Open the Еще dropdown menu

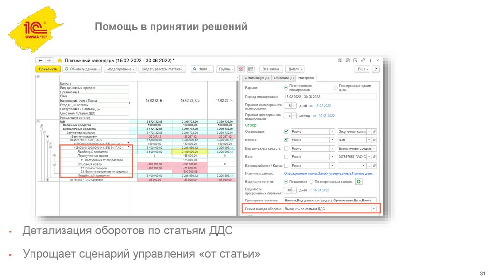coord(363,69)
